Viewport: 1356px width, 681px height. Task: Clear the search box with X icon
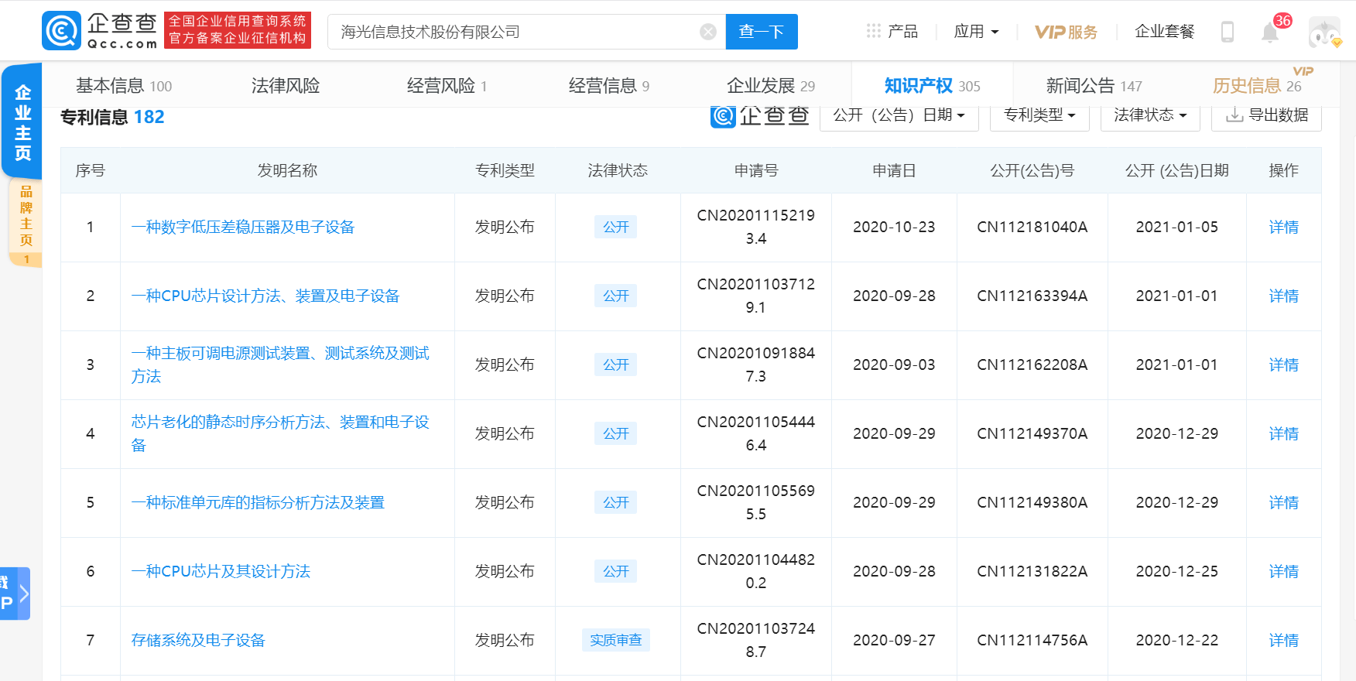[707, 32]
